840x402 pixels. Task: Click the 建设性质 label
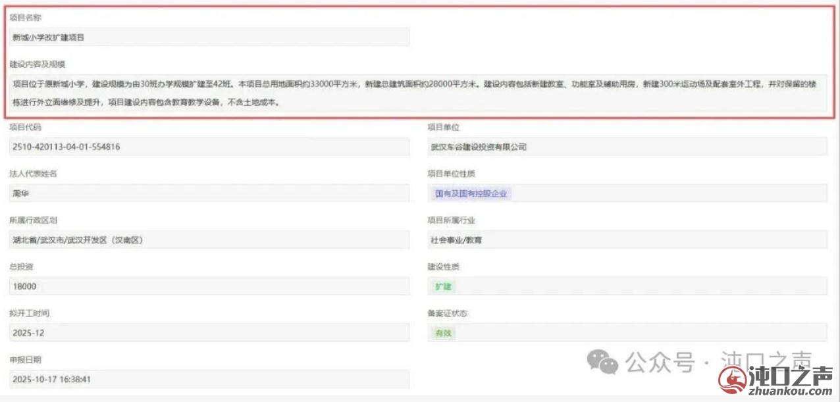click(443, 267)
